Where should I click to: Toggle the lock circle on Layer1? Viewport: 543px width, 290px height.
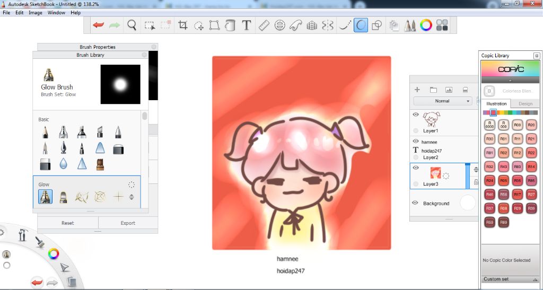[416, 130]
